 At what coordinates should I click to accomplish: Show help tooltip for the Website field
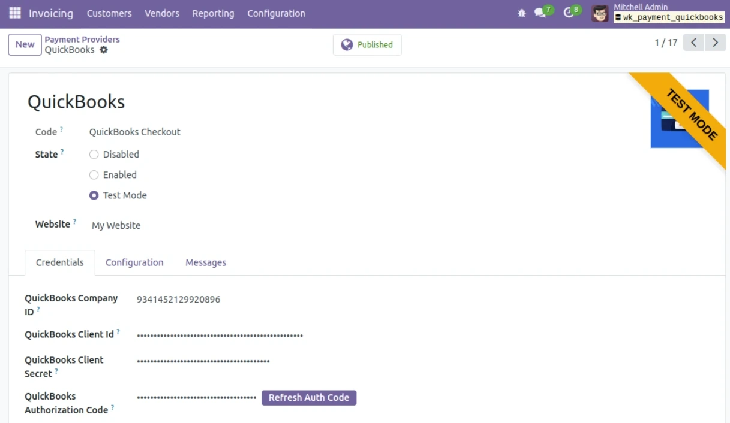coord(74,220)
